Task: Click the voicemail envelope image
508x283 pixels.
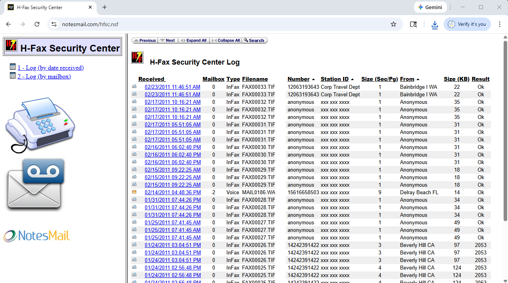Action: [x=35, y=184]
